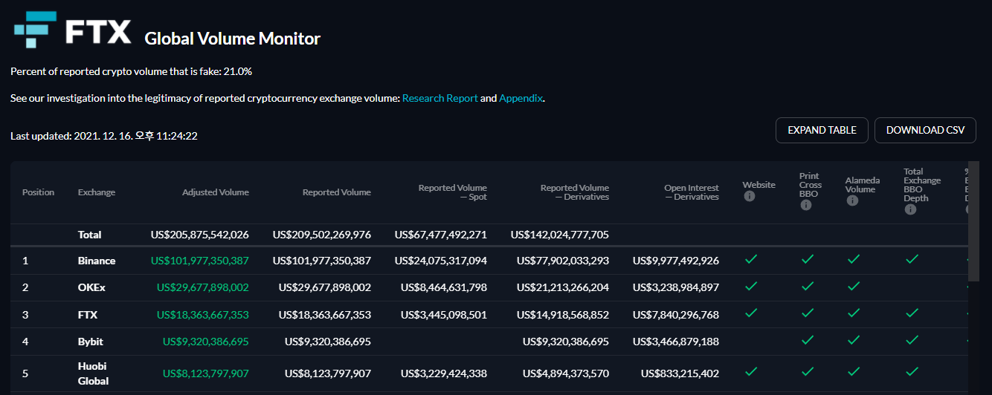This screenshot has height=395, width=992.
Task: Click the EXPAND TABLE button
Action: pos(822,130)
